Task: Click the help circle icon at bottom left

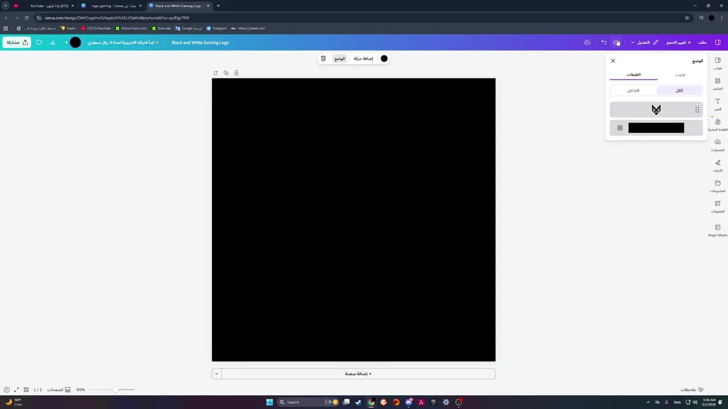Action: point(6,390)
